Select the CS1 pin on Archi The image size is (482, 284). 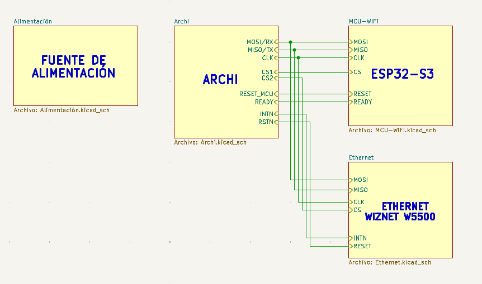pyautogui.click(x=270, y=72)
